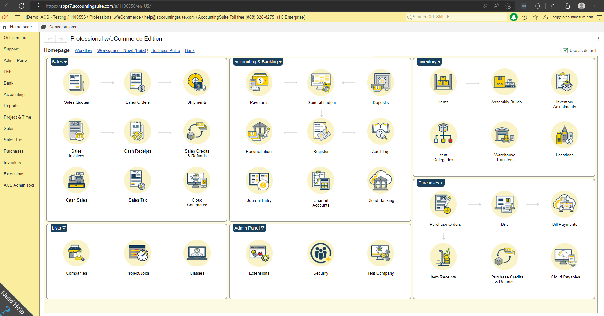604x316 pixels.
Task: Open the General Ledger icon
Action: click(321, 83)
